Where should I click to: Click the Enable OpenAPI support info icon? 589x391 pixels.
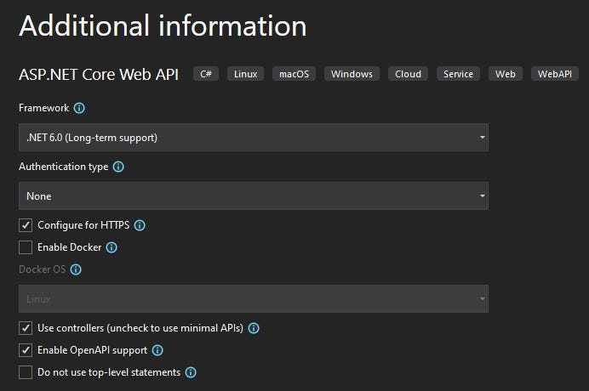tap(157, 350)
